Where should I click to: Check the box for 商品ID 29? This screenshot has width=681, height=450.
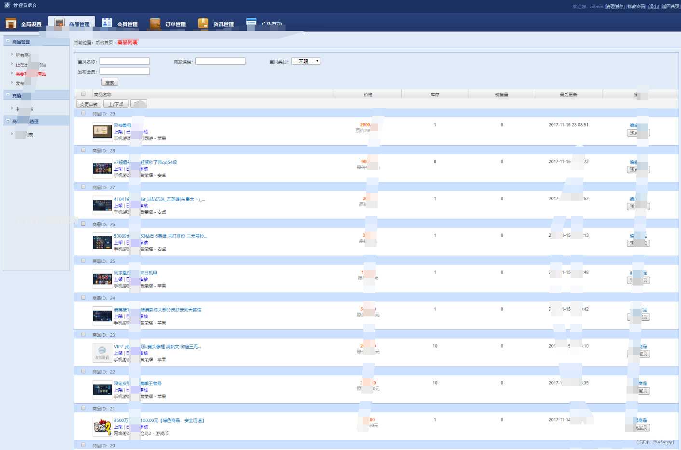pyautogui.click(x=83, y=113)
